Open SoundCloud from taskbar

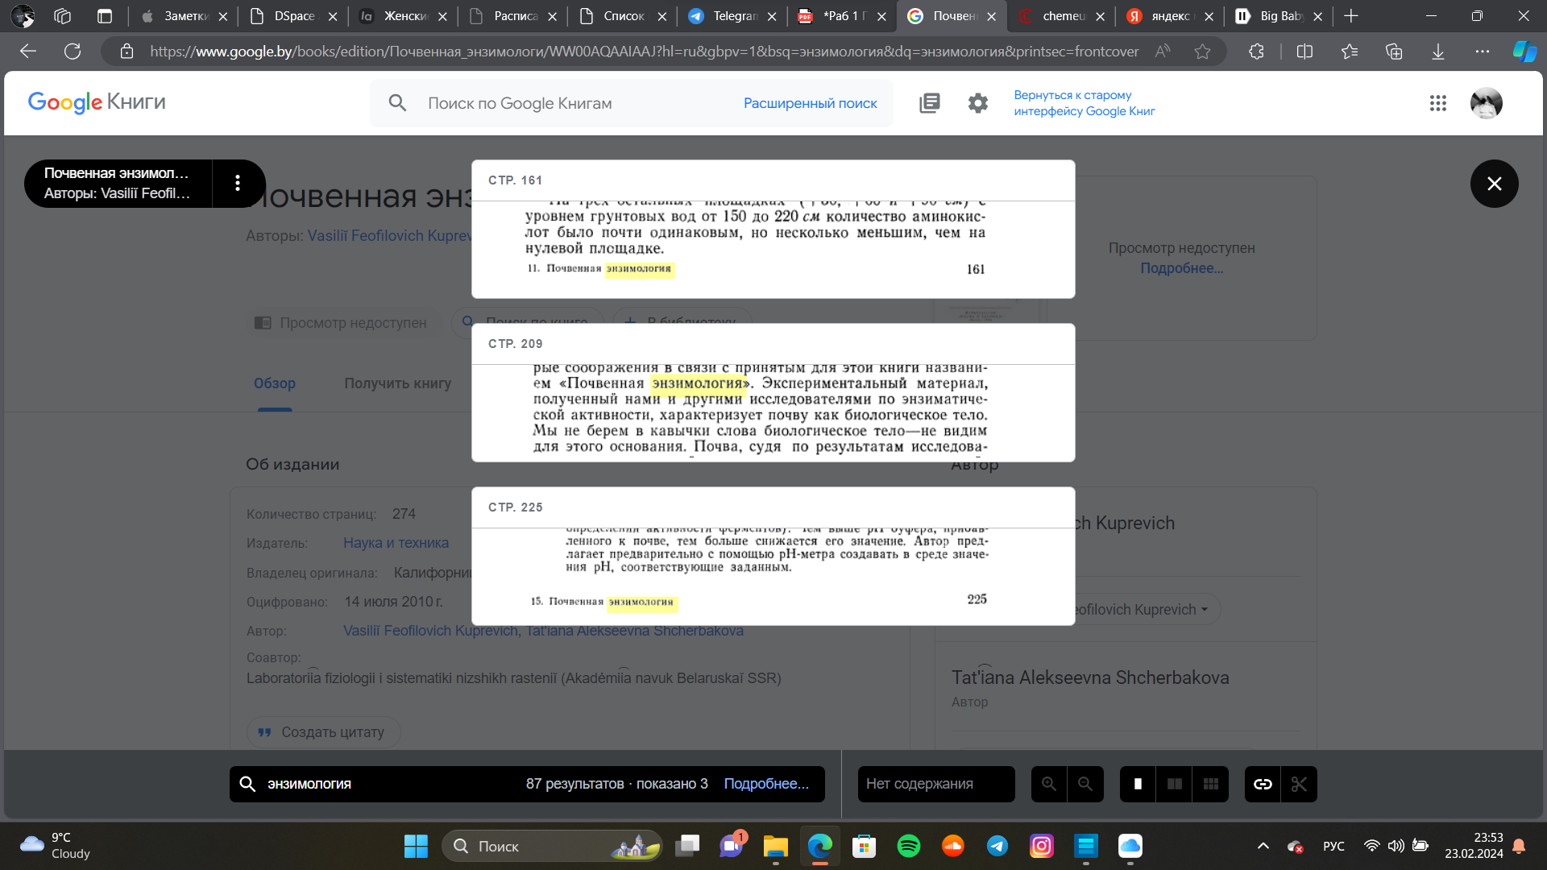(x=953, y=846)
